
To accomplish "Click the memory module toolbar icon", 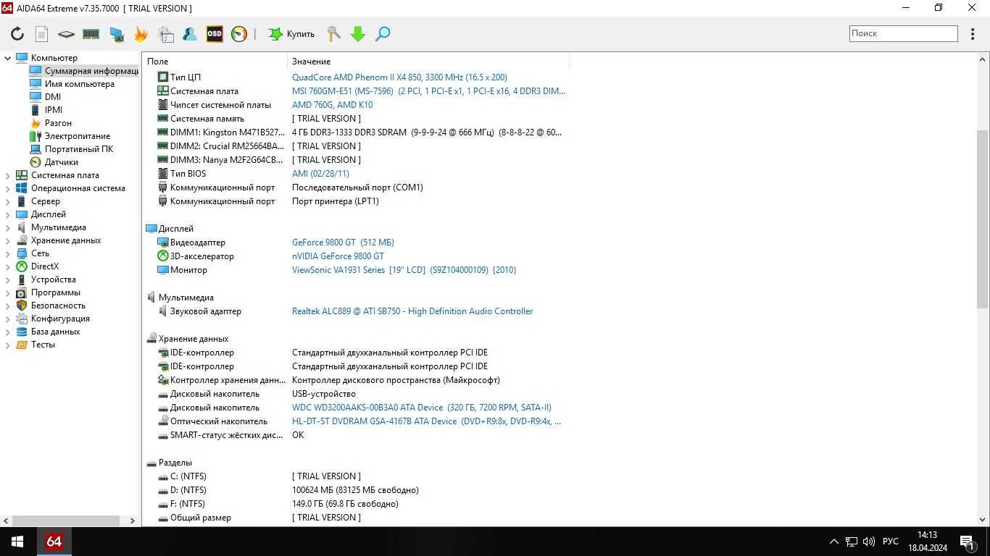I will click(91, 34).
